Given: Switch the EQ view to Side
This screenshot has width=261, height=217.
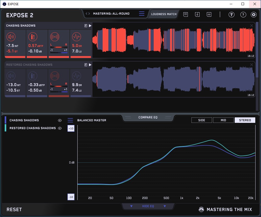Looking at the screenshot, I should (x=202, y=120).
